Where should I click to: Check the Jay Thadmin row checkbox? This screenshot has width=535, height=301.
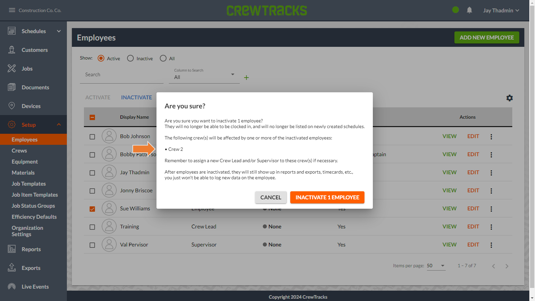(x=92, y=173)
